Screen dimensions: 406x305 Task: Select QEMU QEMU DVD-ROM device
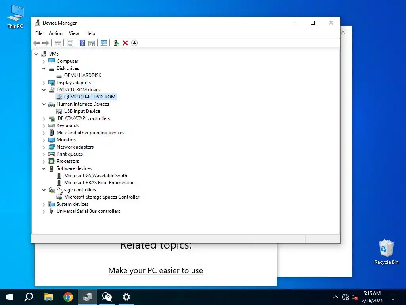click(x=90, y=97)
